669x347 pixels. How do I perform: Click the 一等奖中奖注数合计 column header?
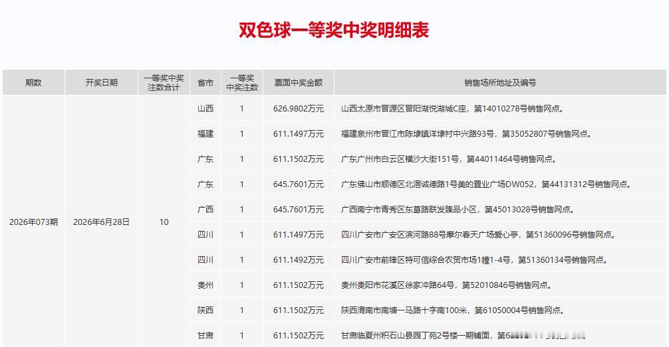pos(164,82)
